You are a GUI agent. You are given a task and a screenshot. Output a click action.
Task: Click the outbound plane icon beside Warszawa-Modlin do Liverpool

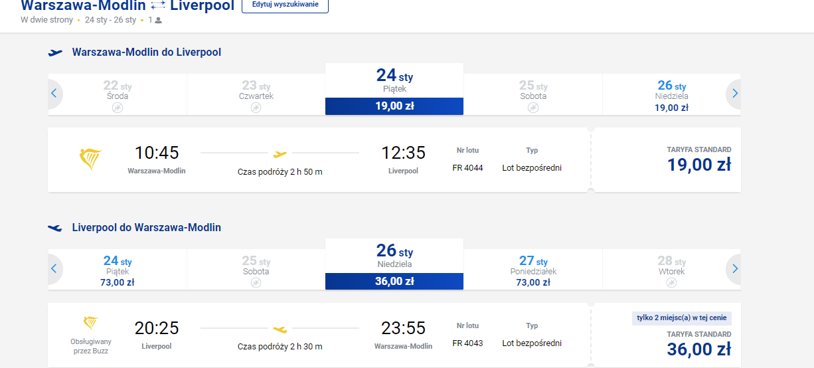tap(55, 52)
